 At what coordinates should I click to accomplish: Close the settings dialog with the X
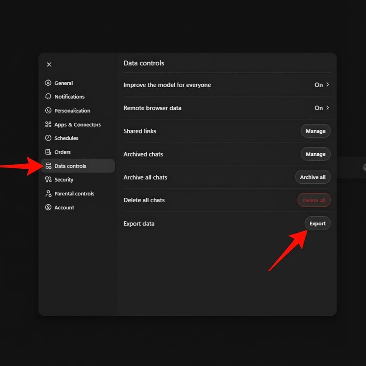pos(49,64)
